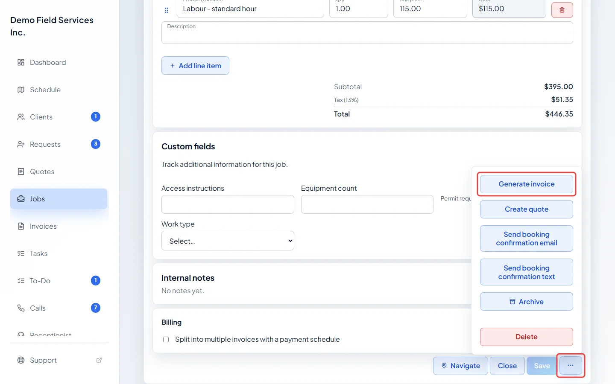Open Dashboard from sidebar icon
Viewport: 615px width, 384px height.
(21, 62)
